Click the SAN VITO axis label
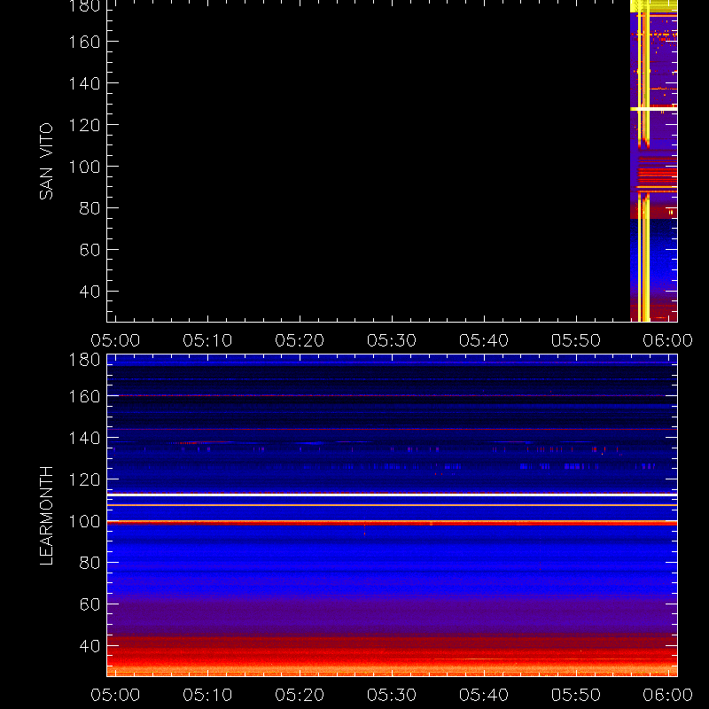 tap(46, 161)
